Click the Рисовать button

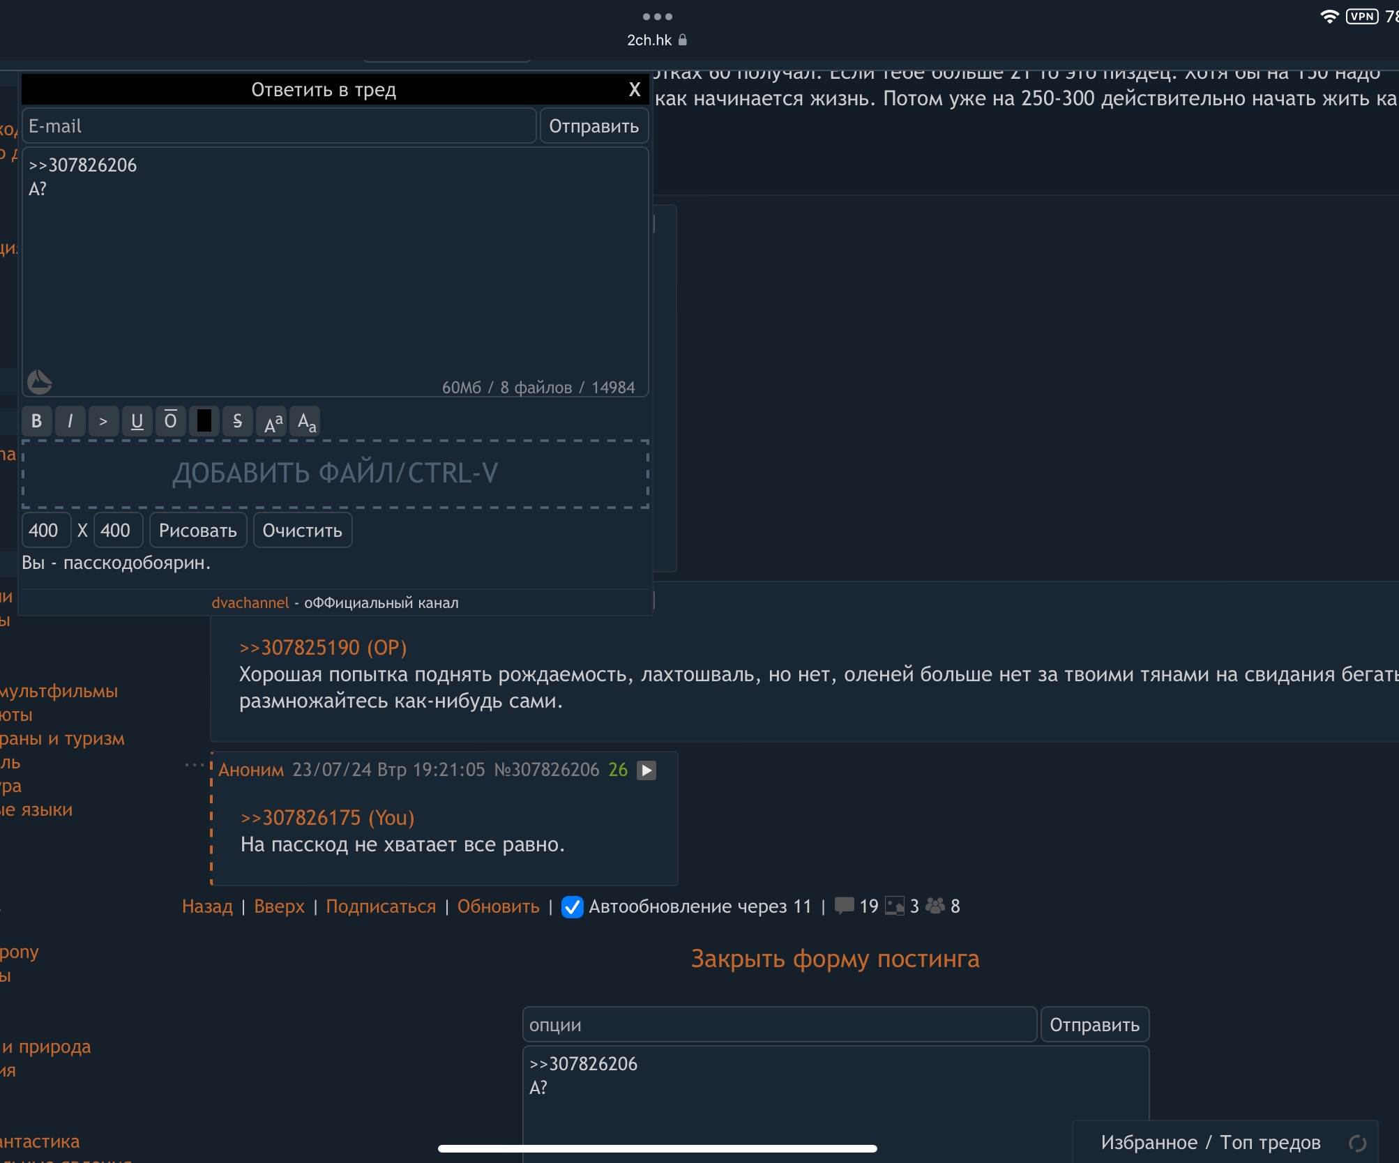coord(198,531)
